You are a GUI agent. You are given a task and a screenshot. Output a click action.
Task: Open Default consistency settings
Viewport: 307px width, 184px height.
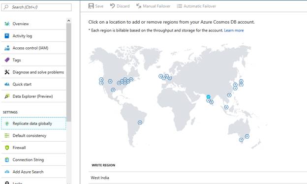pyautogui.click(x=33, y=135)
